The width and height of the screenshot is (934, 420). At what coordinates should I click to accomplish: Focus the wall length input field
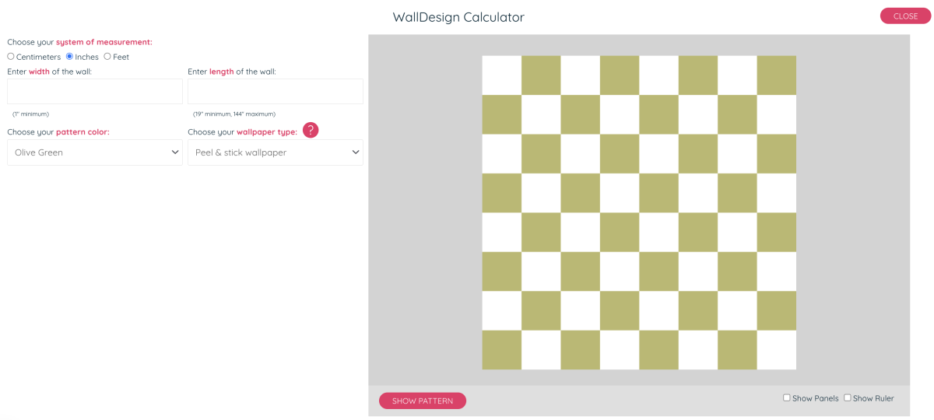coord(276,91)
